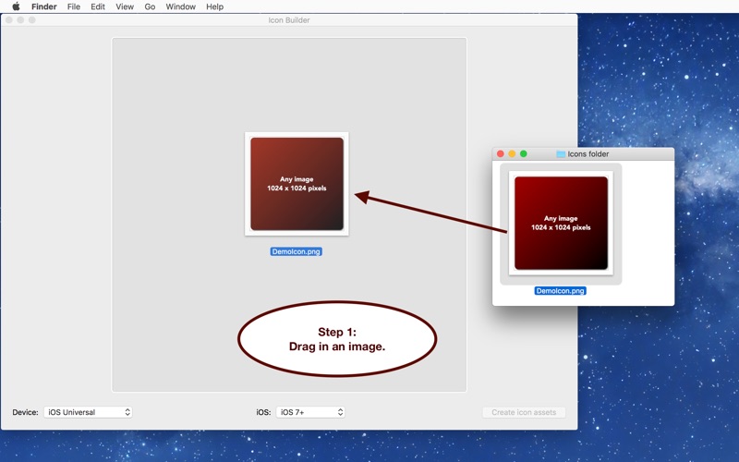Screen dimensions: 739x462
Task: Minimize the Icons folder window
Action: coord(512,154)
